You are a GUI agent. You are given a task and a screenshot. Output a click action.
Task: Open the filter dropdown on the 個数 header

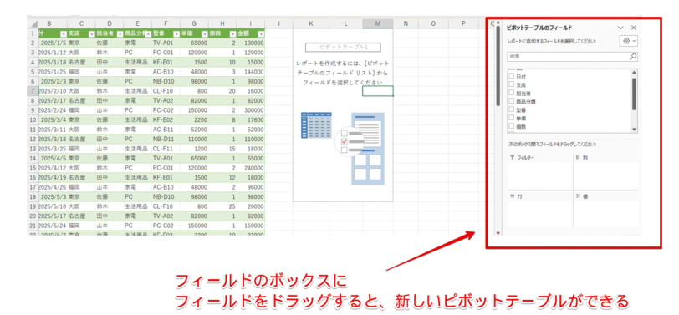pos(232,33)
